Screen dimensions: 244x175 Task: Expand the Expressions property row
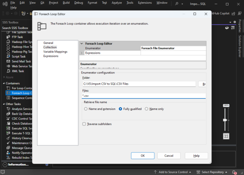click(81, 53)
